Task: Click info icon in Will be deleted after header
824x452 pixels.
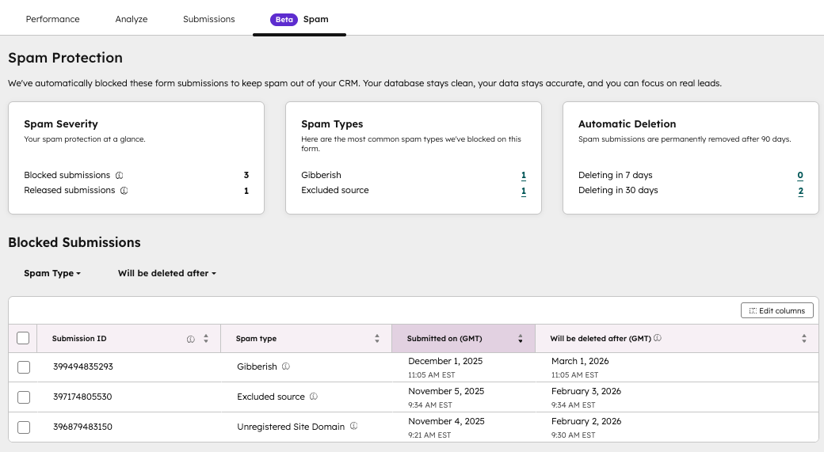Action: pos(658,339)
